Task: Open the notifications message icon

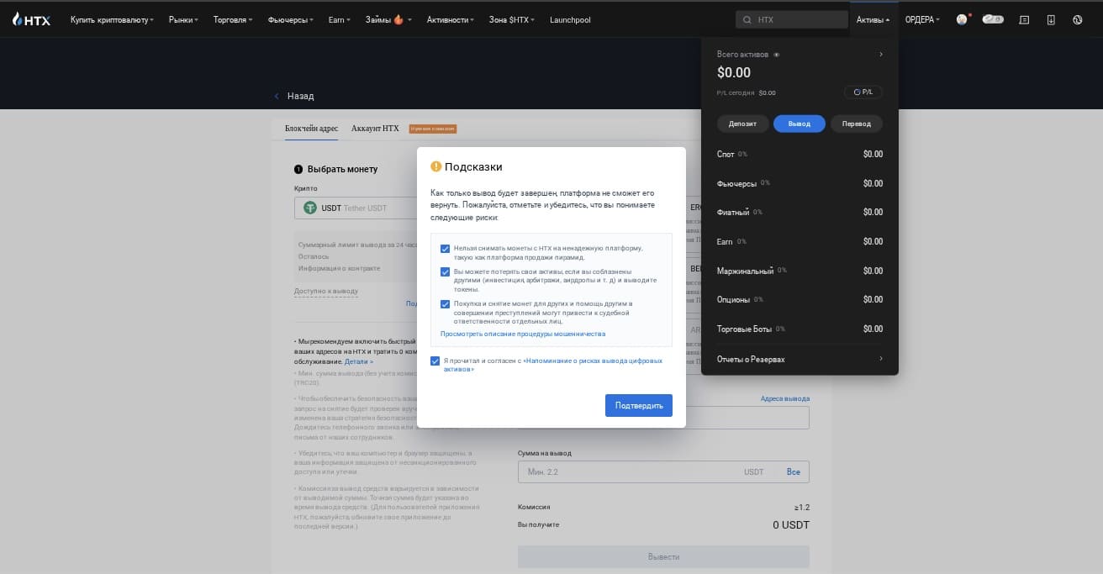Action: [x=1023, y=19]
